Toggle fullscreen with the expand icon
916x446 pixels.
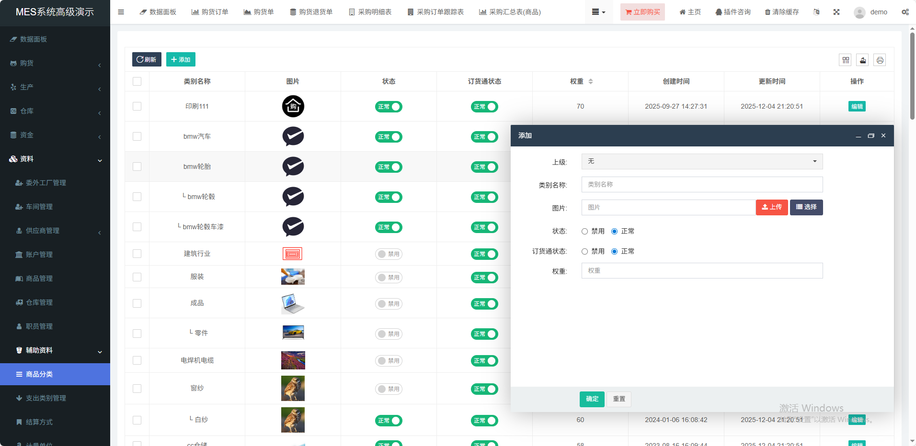pos(836,12)
